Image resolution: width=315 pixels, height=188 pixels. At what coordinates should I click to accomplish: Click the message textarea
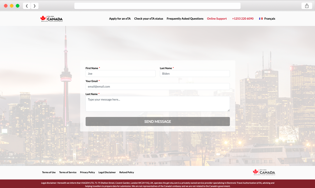[157, 104]
